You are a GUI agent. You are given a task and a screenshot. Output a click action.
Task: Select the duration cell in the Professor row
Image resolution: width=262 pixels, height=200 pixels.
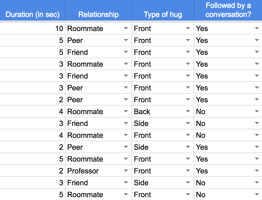(32, 171)
